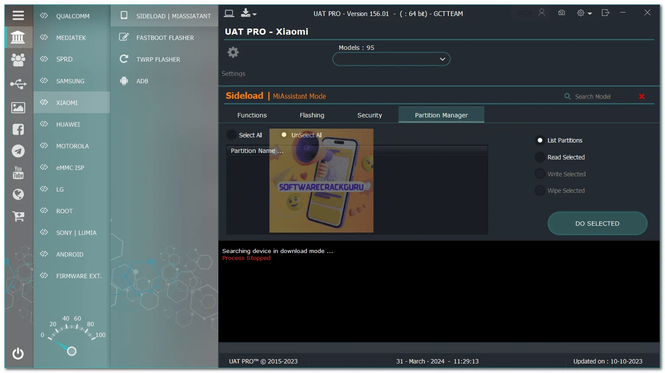Screen dimensions: 665x373
Task: Click the STOP button in title bar
Action: click(525, 13)
